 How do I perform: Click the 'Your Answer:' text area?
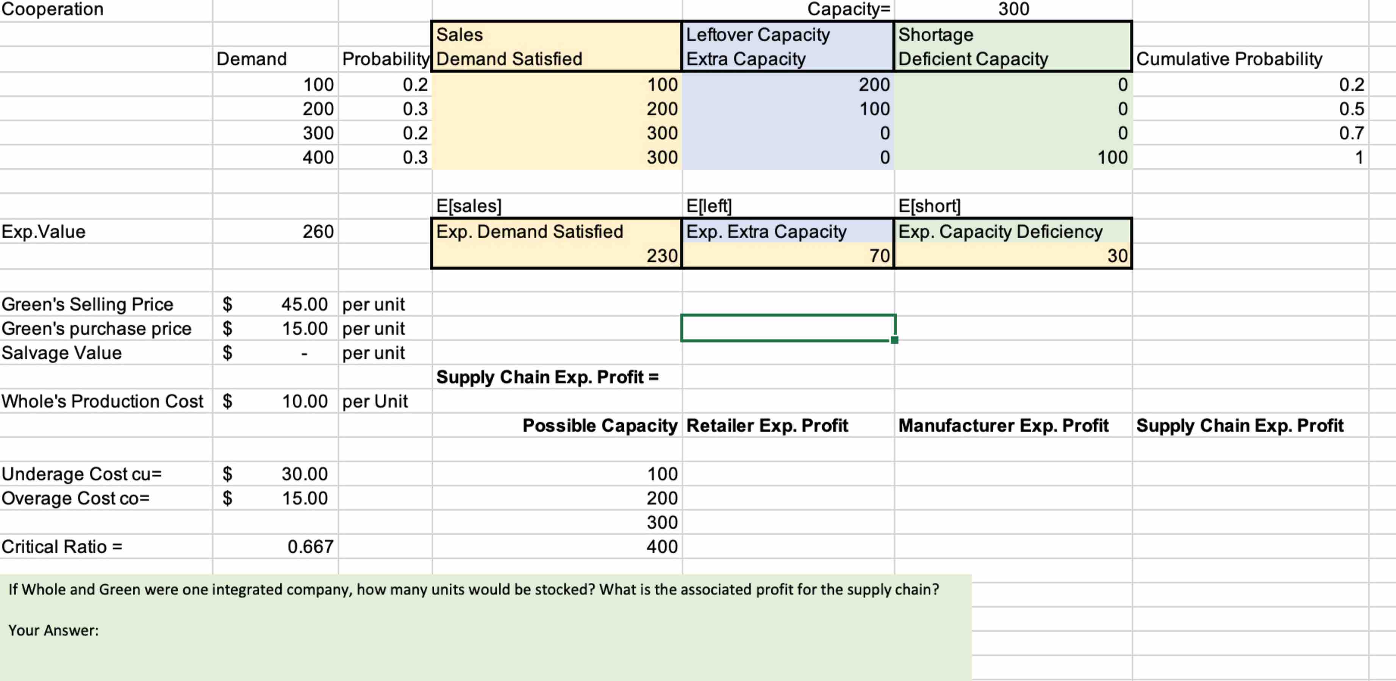point(53,630)
